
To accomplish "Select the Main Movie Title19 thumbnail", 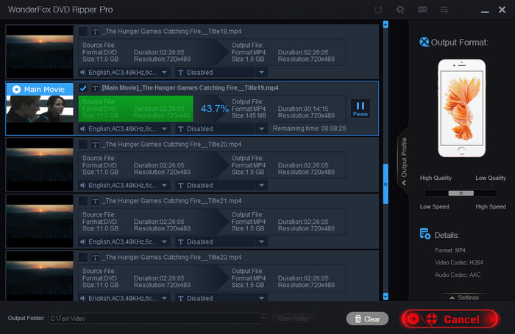I will coord(40,108).
